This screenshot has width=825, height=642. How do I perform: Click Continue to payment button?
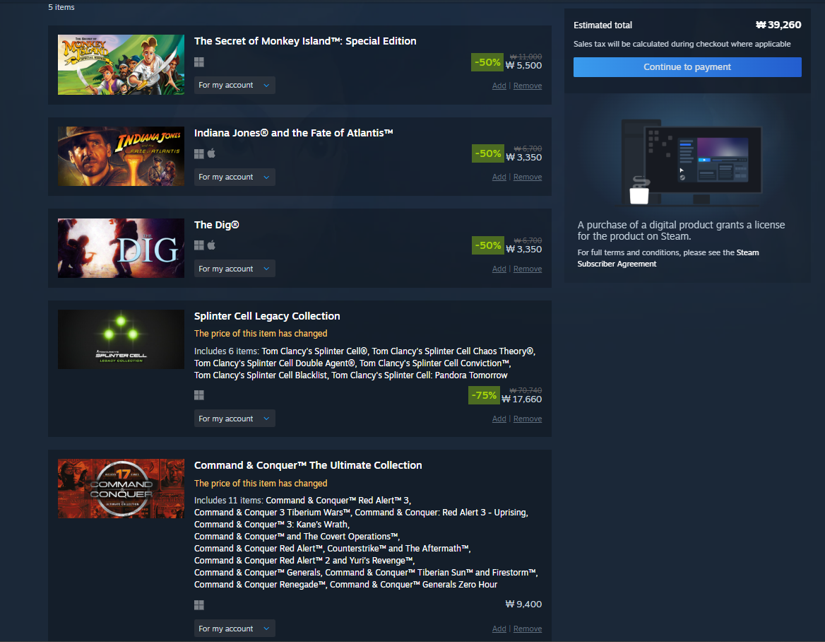coord(687,67)
